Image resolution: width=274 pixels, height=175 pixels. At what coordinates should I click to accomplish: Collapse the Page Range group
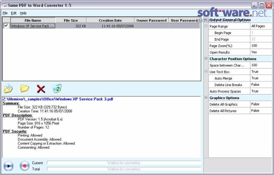click(x=206, y=26)
